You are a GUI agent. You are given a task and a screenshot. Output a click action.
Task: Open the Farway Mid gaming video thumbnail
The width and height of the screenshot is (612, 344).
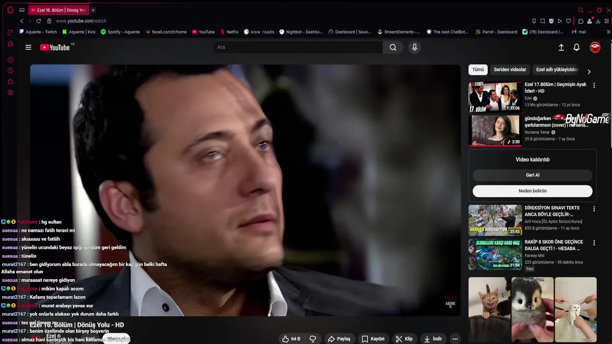pyautogui.click(x=495, y=255)
